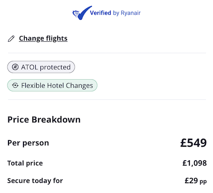Click the £549 per person price
Screen dimensions: 213x193
pos(193,143)
